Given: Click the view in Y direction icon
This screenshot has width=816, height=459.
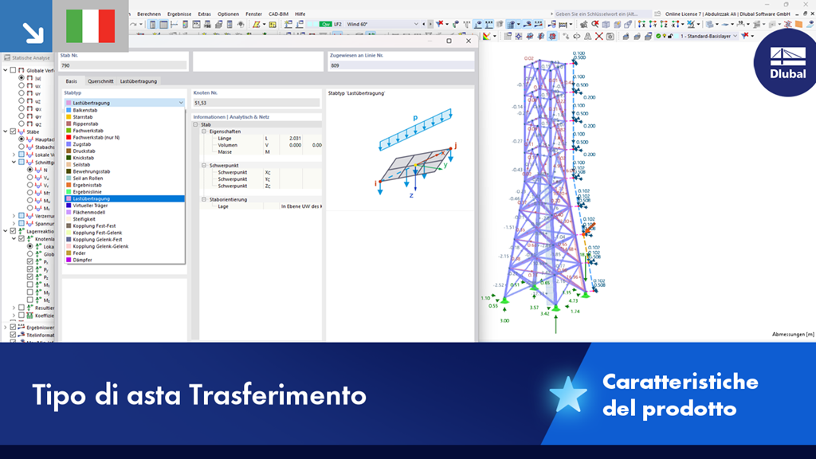Looking at the screenshot, I should (653, 24).
